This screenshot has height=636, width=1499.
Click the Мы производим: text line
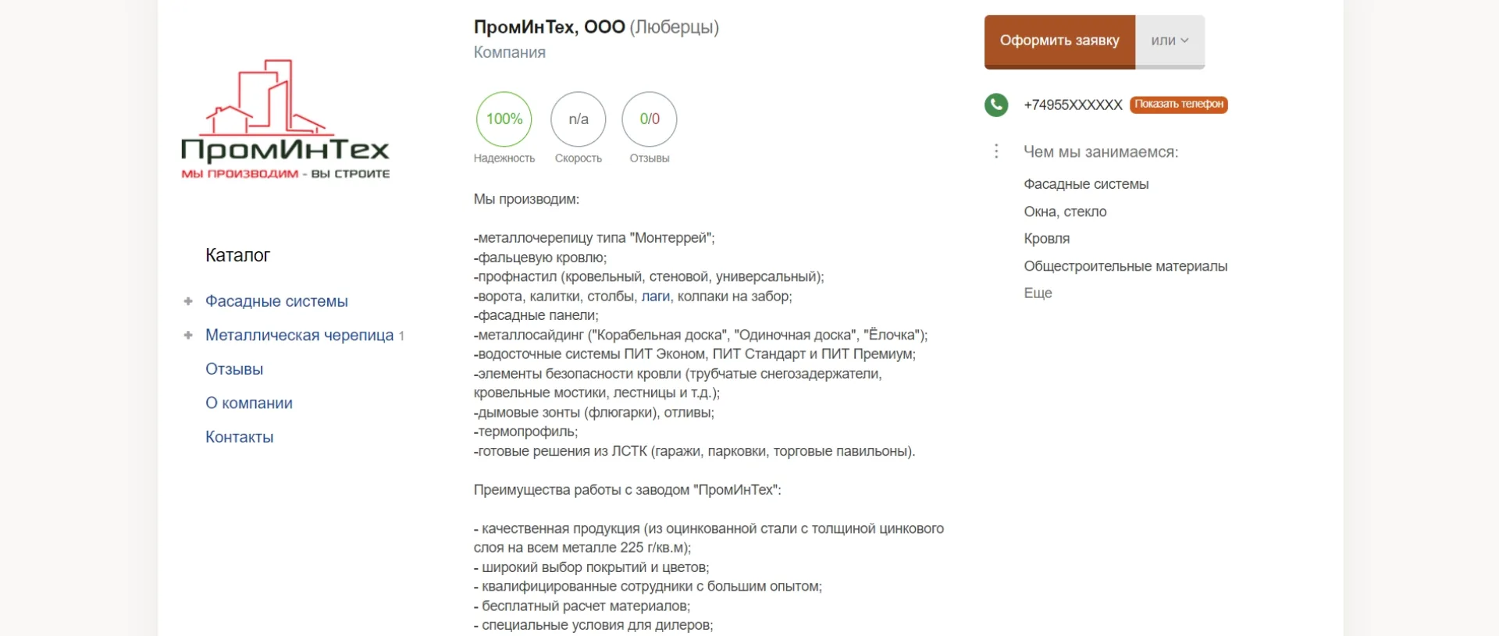pyautogui.click(x=526, y=199)
